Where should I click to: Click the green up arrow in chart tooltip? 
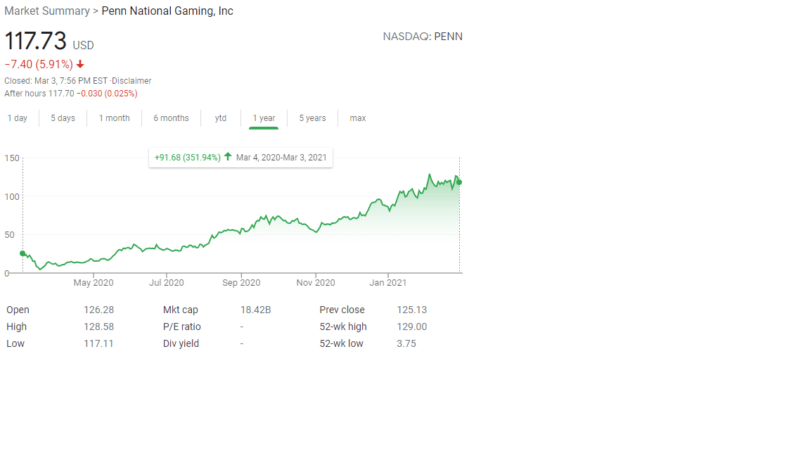click(228, 157)
